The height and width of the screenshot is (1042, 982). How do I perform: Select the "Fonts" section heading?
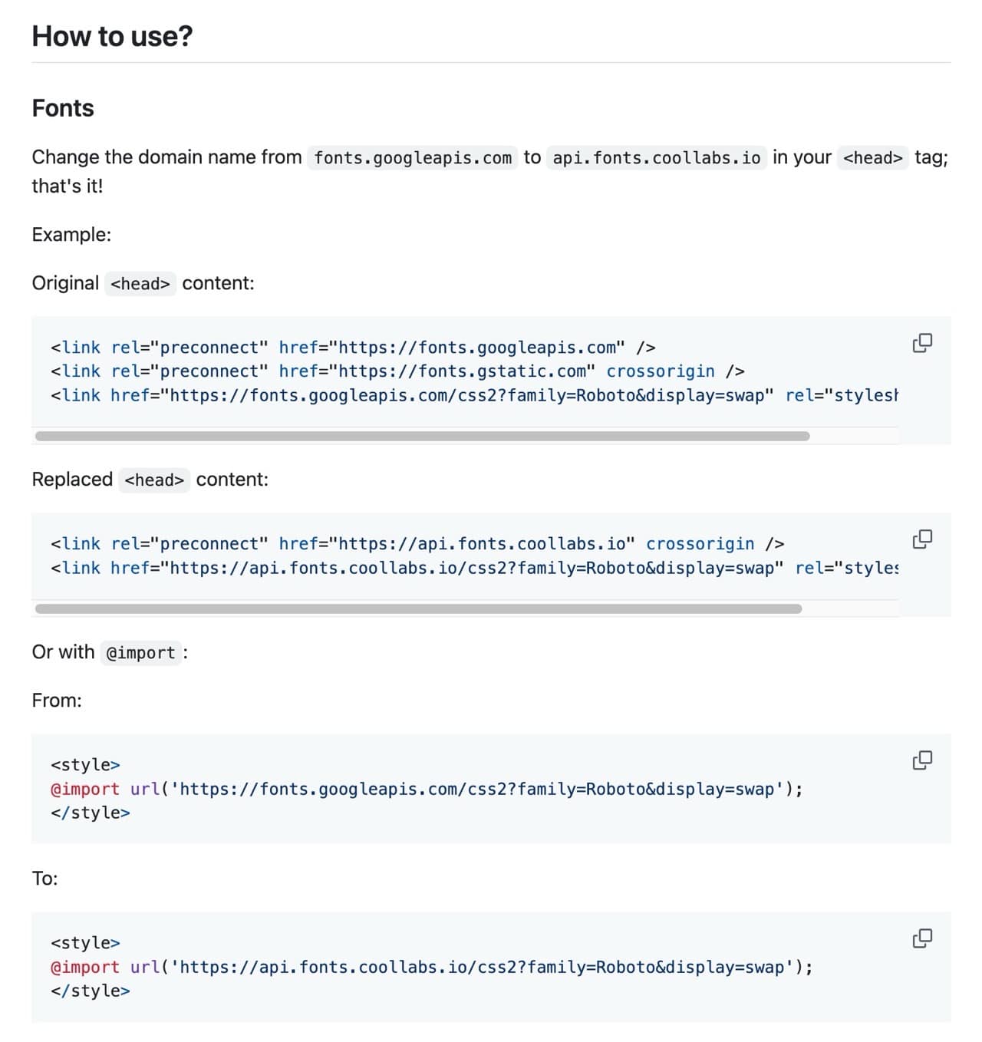pyautogui.click(x=62, y=108)
